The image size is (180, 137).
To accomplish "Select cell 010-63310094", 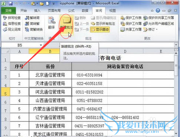I will [x=89, y=75].
